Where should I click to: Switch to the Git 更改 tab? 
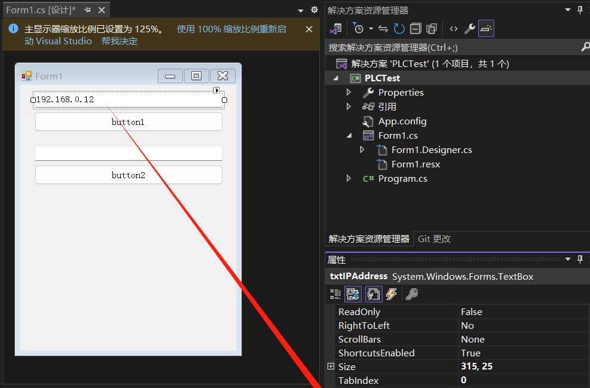point(434,239)
